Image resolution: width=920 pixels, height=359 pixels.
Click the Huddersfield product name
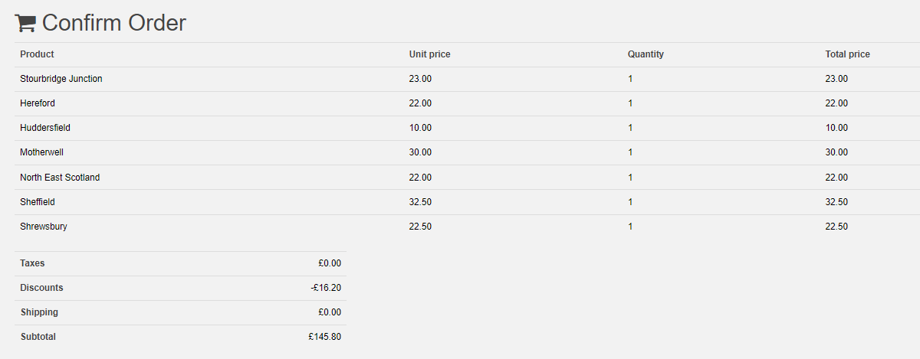45,128
